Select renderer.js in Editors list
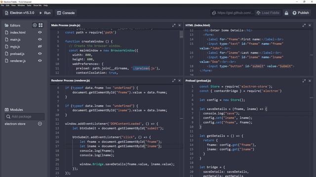The height and width of the screenshot is (177, 316). coord(18,61)
